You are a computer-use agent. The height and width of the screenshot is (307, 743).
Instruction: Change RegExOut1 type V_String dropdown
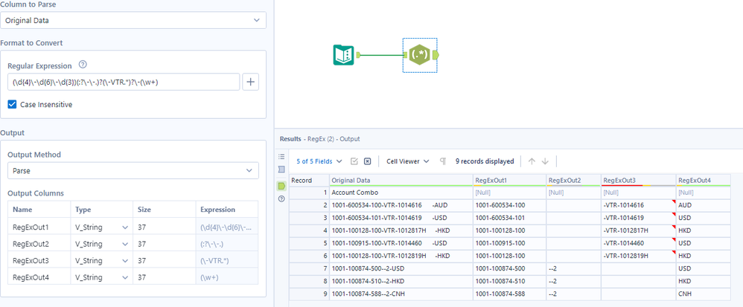pos(101,227)
